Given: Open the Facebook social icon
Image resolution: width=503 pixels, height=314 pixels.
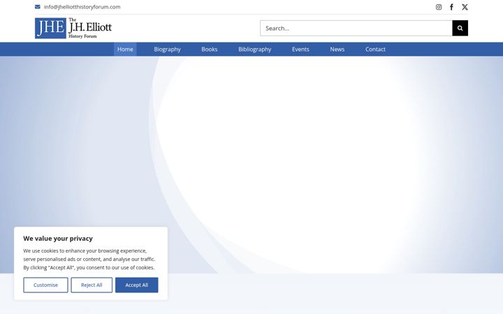Looking at the screenshot, I should click(x=451, y=7).
